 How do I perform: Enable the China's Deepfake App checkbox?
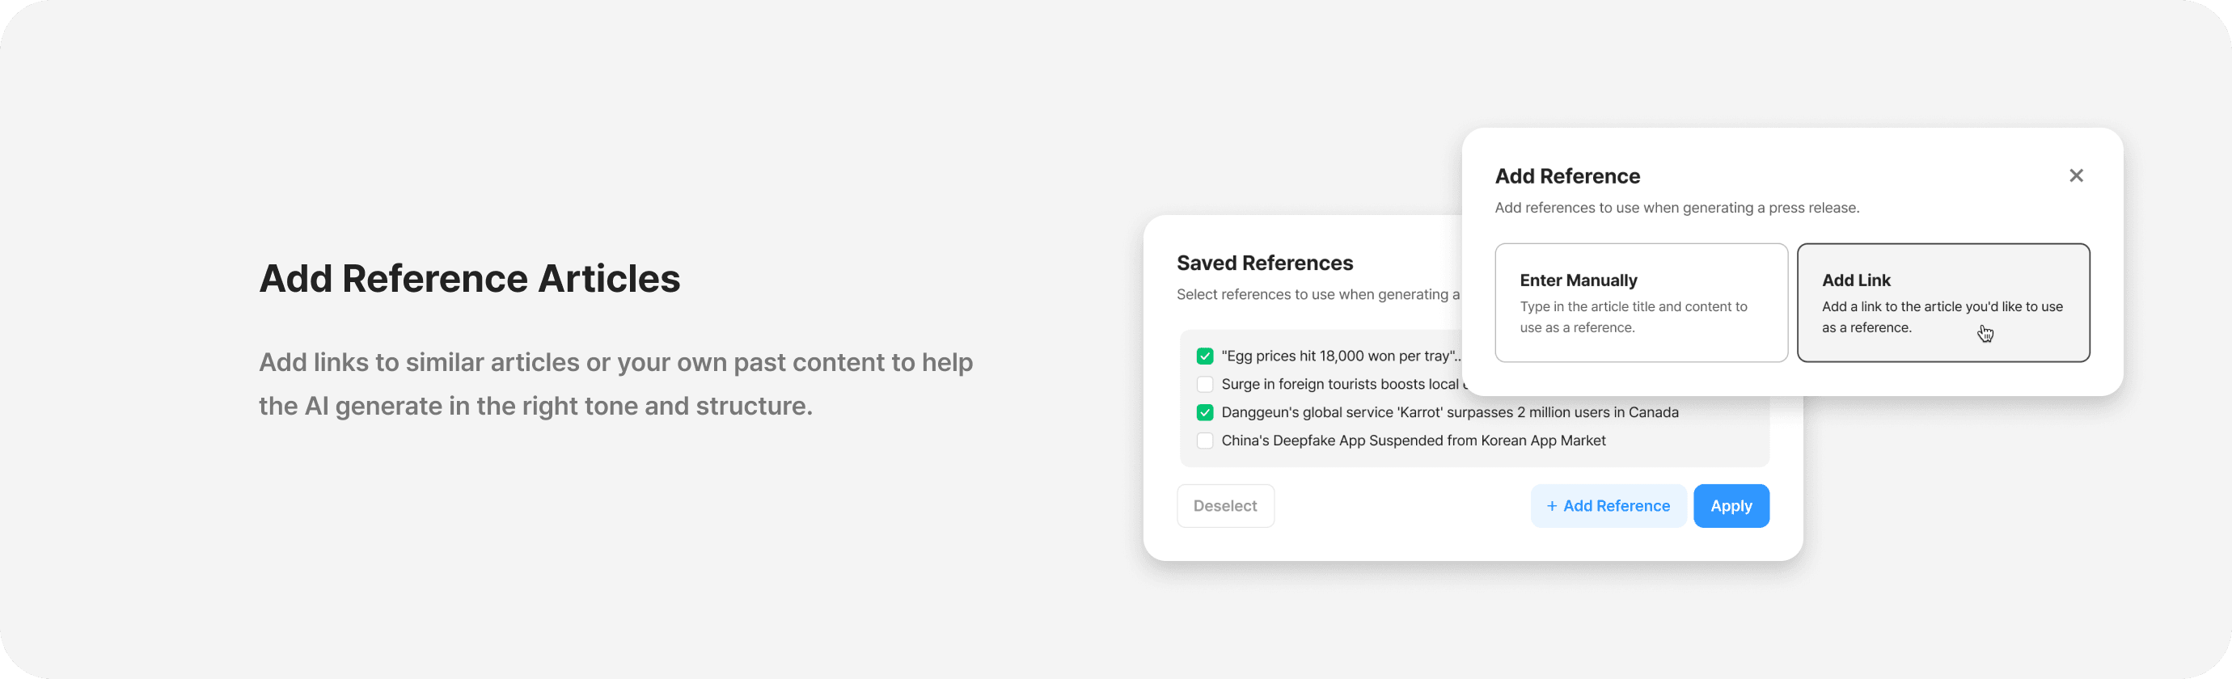point(1204,441)
